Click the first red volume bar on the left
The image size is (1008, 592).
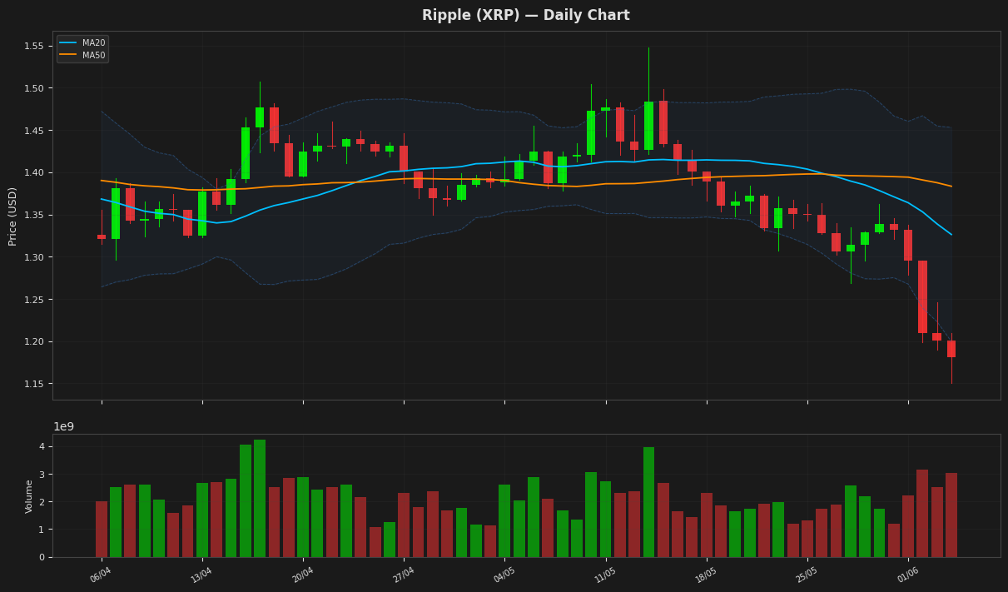pos(102,529)
